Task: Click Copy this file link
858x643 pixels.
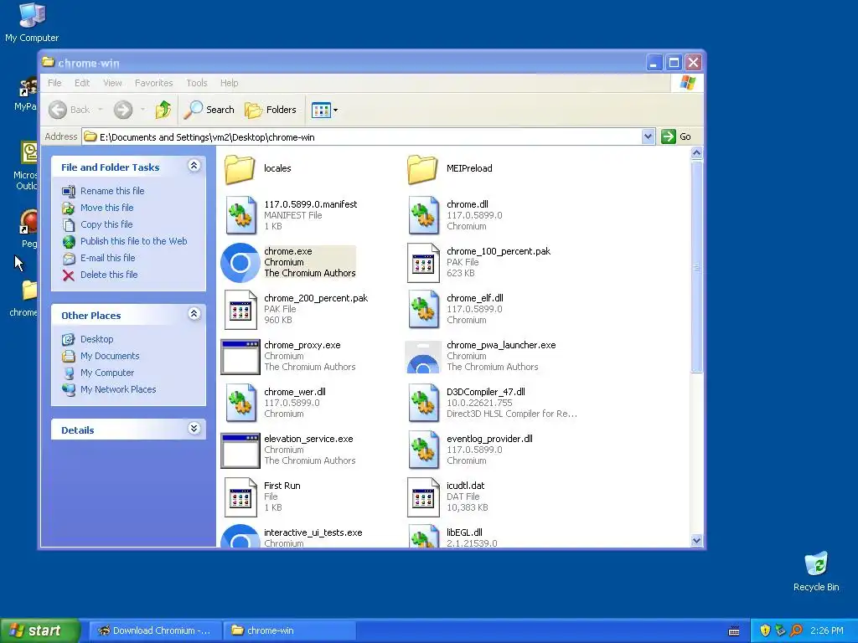Action: (x=106, y=224)
